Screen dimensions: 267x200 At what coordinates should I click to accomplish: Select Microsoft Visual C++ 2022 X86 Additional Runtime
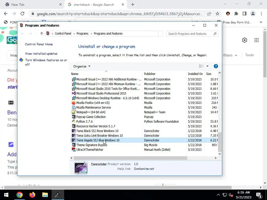[144, 79]
